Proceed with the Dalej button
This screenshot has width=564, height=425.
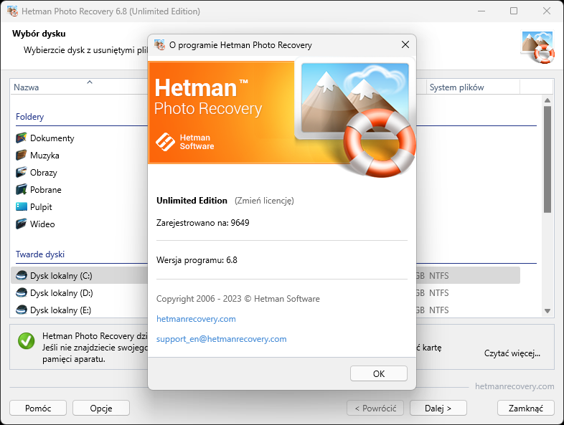(x=438, y=408)
